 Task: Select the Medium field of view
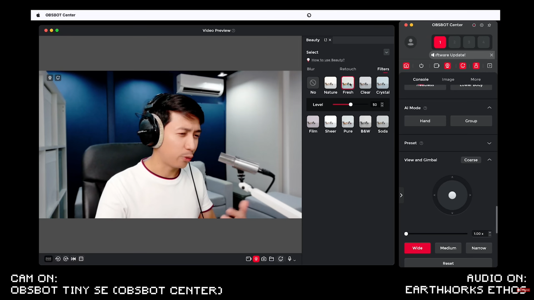click(448, 248)
